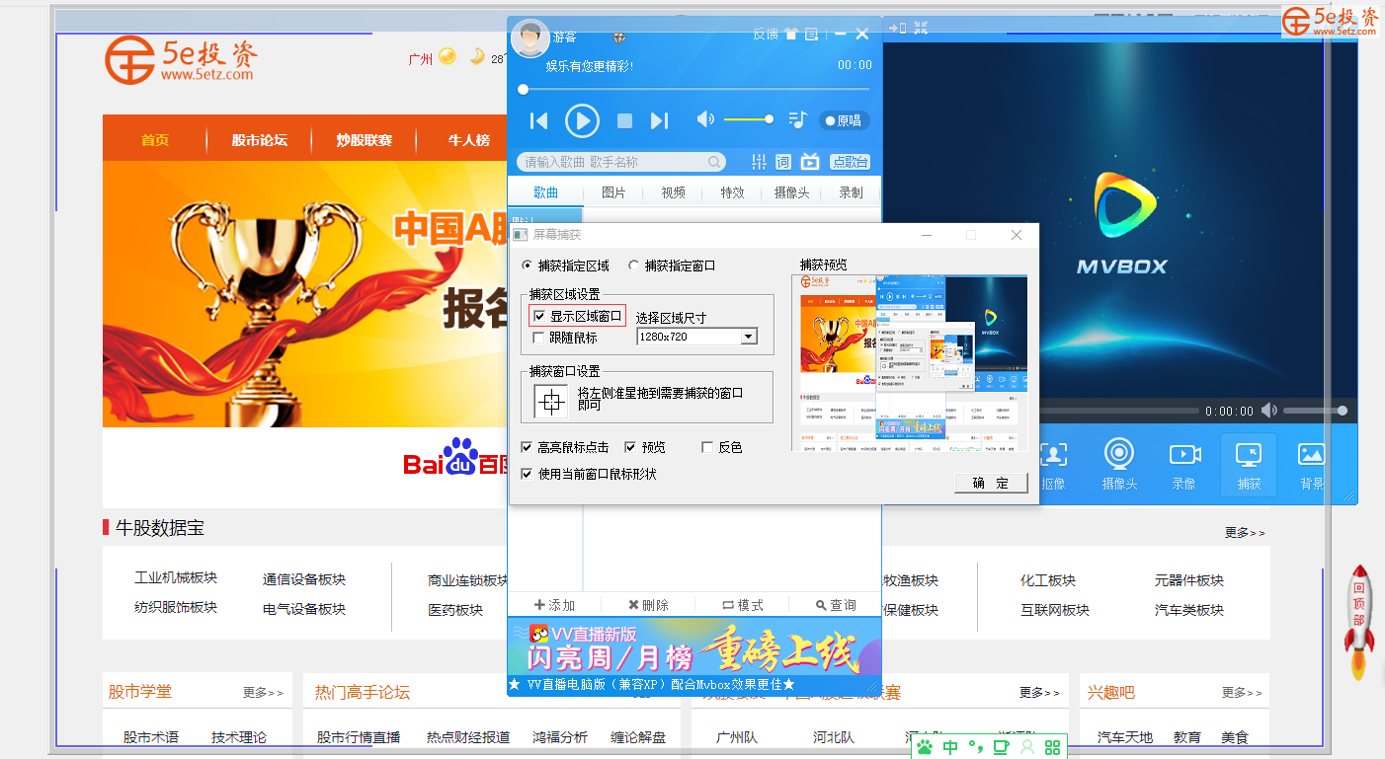Click 更多 next to 兴趣吧
The width and height of the screenshot is (1385, 759).
(x=1243, y=693)
